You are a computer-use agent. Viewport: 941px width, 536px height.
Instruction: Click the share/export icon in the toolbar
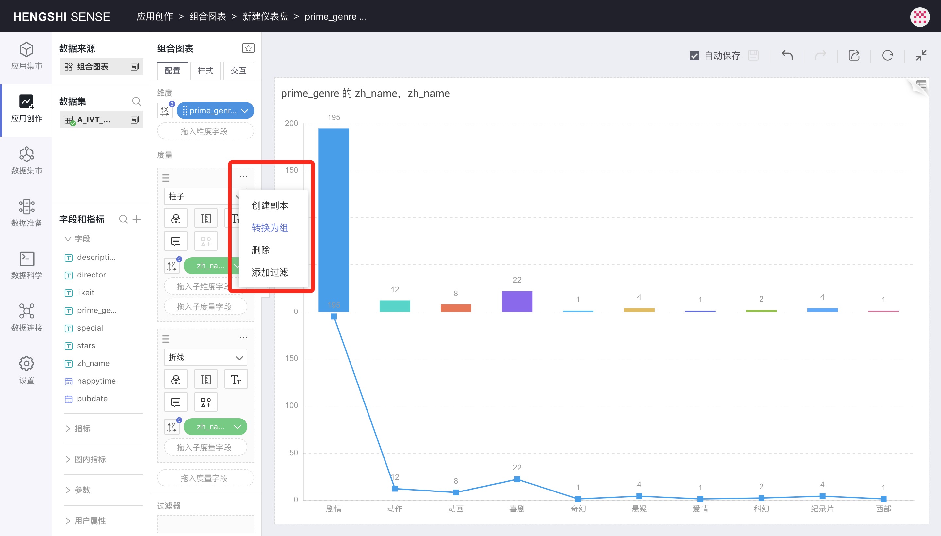(854, 55)
